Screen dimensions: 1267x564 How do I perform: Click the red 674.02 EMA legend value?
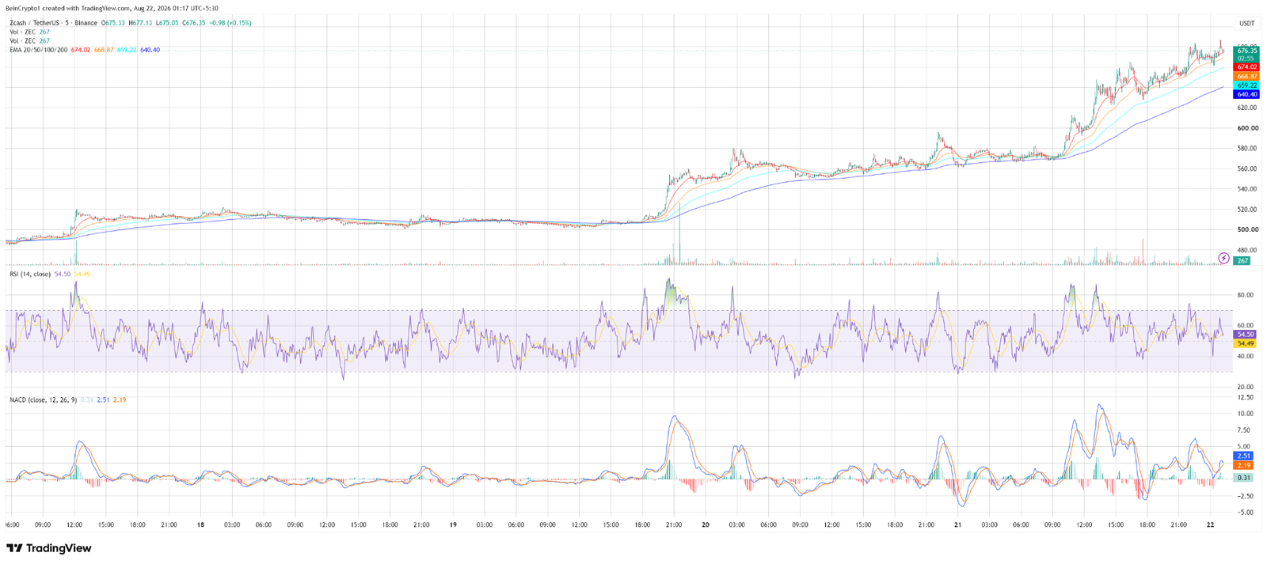80,50
